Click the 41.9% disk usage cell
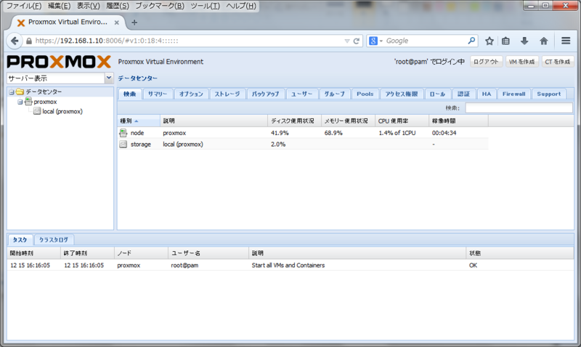 coord(280,133)
